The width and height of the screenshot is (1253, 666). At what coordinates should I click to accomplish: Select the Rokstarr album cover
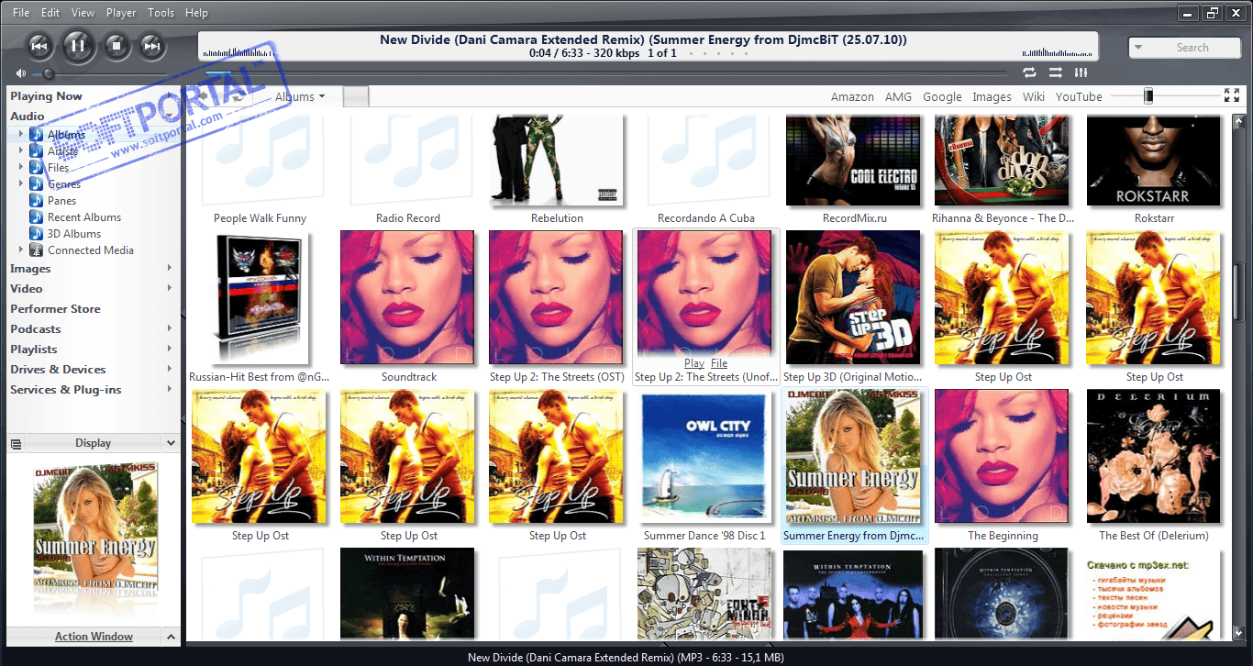tap(1154, 161)
